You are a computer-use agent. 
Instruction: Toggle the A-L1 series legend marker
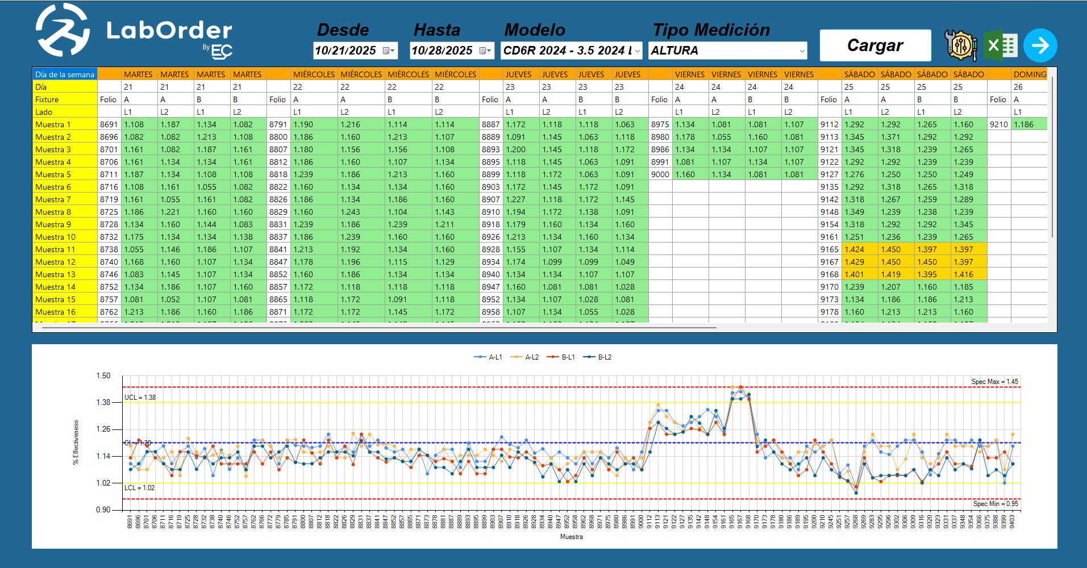pyautogui.click(x=480, y=357)
